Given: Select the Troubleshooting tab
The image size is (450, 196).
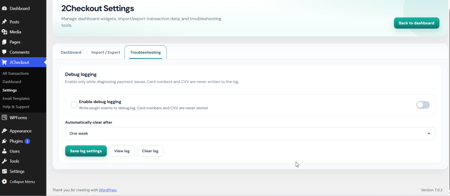Looking at the screenshot, I should (145, 52).
